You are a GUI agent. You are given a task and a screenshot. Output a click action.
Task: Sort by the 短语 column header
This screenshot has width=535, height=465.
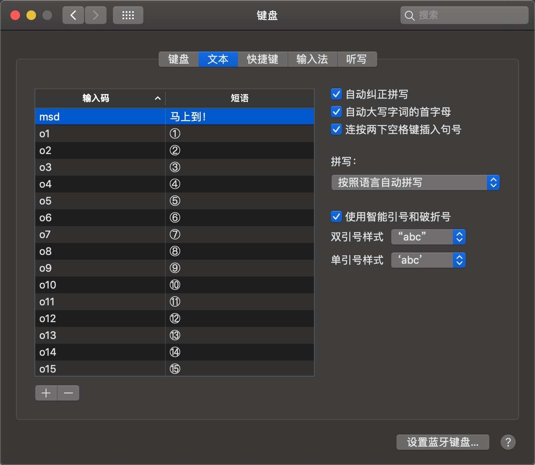tap(239, 98)
